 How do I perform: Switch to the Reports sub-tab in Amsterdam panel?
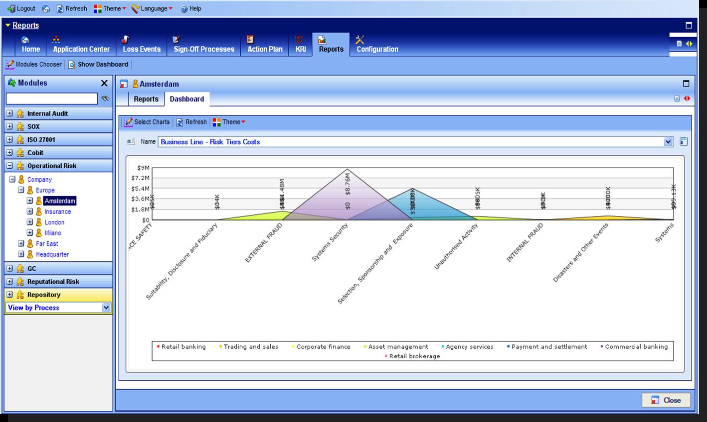point(146,99)
